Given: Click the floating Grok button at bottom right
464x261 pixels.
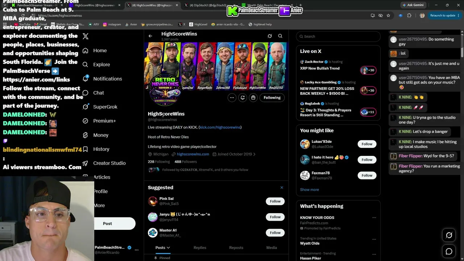Looking at the screenshot, I should tap(449, 235).
